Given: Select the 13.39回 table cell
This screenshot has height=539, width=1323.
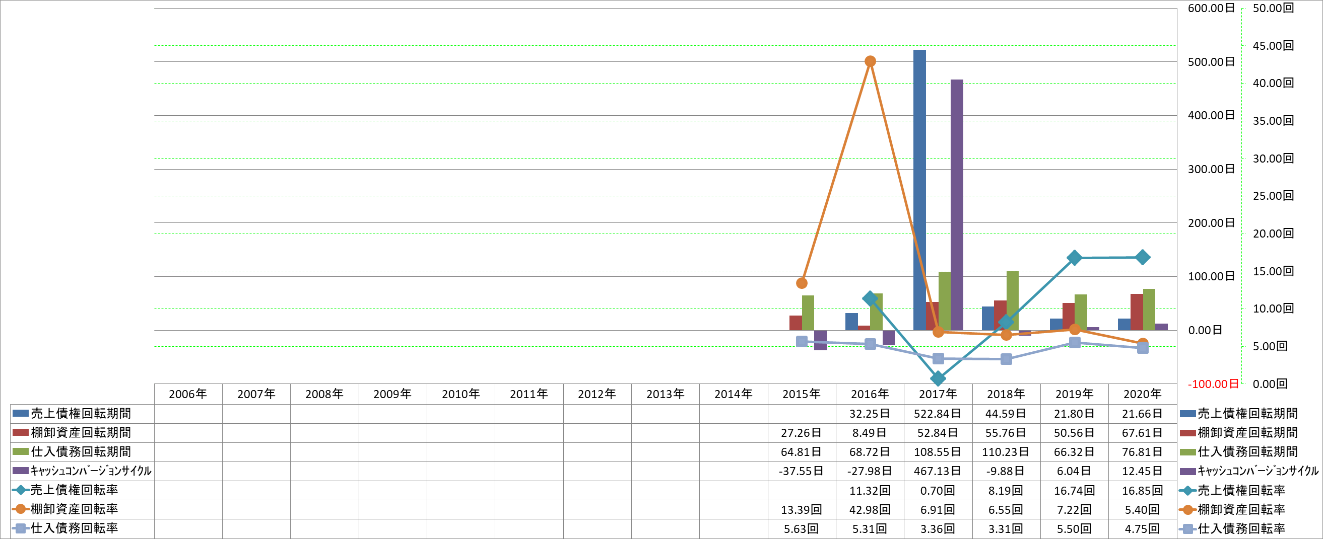Looking at the screenshot, I should click(x=801, y=509).
